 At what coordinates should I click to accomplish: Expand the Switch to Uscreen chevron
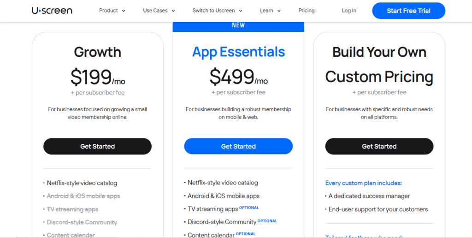point(241,11)
